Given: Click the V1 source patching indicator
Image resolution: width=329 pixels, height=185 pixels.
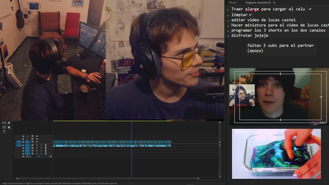Looking at the screenshot, I should pyautogui.click(x=19, y=142).
